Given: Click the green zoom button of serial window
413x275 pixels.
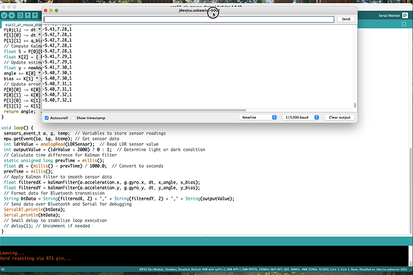Looking at the screenshot, I should (x=56, y=10).
